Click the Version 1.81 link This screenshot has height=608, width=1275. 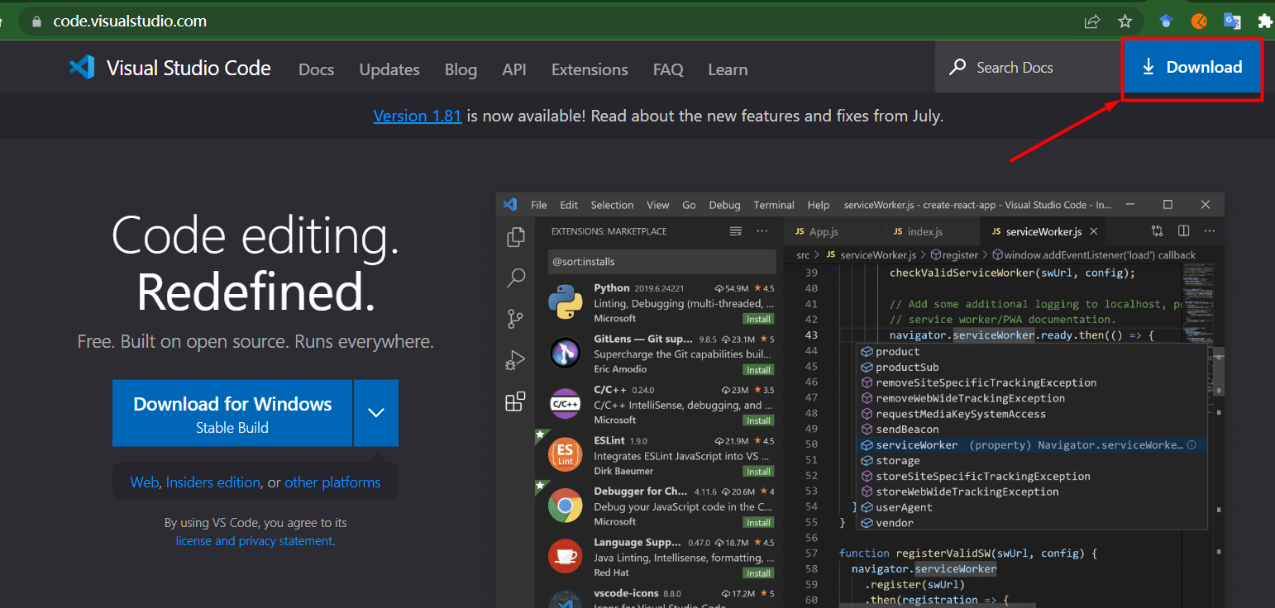[418, 116]
